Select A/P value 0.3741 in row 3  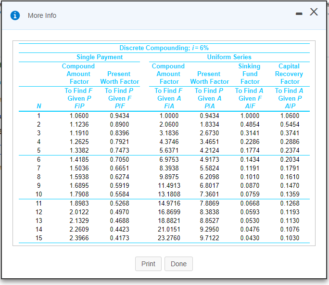click(290, 133)
